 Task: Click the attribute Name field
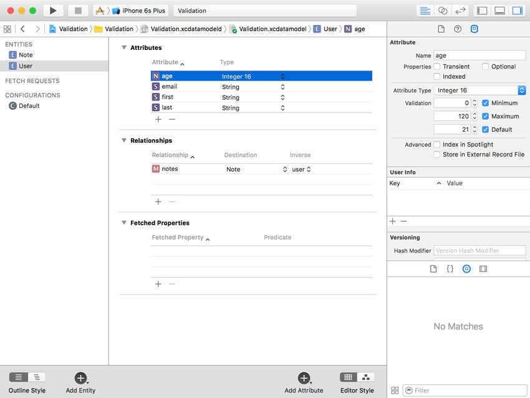click(x=479, y=56)
